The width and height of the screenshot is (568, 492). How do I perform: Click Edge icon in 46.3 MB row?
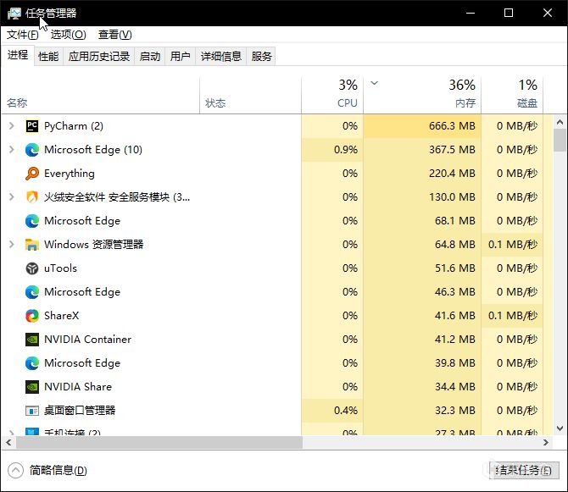pos(32,292)
